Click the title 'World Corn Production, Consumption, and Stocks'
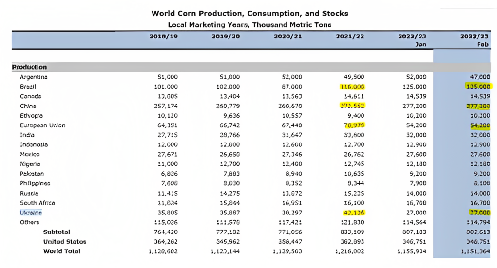The height and width of the screenshot is (268, 497). tap(250, 14)
